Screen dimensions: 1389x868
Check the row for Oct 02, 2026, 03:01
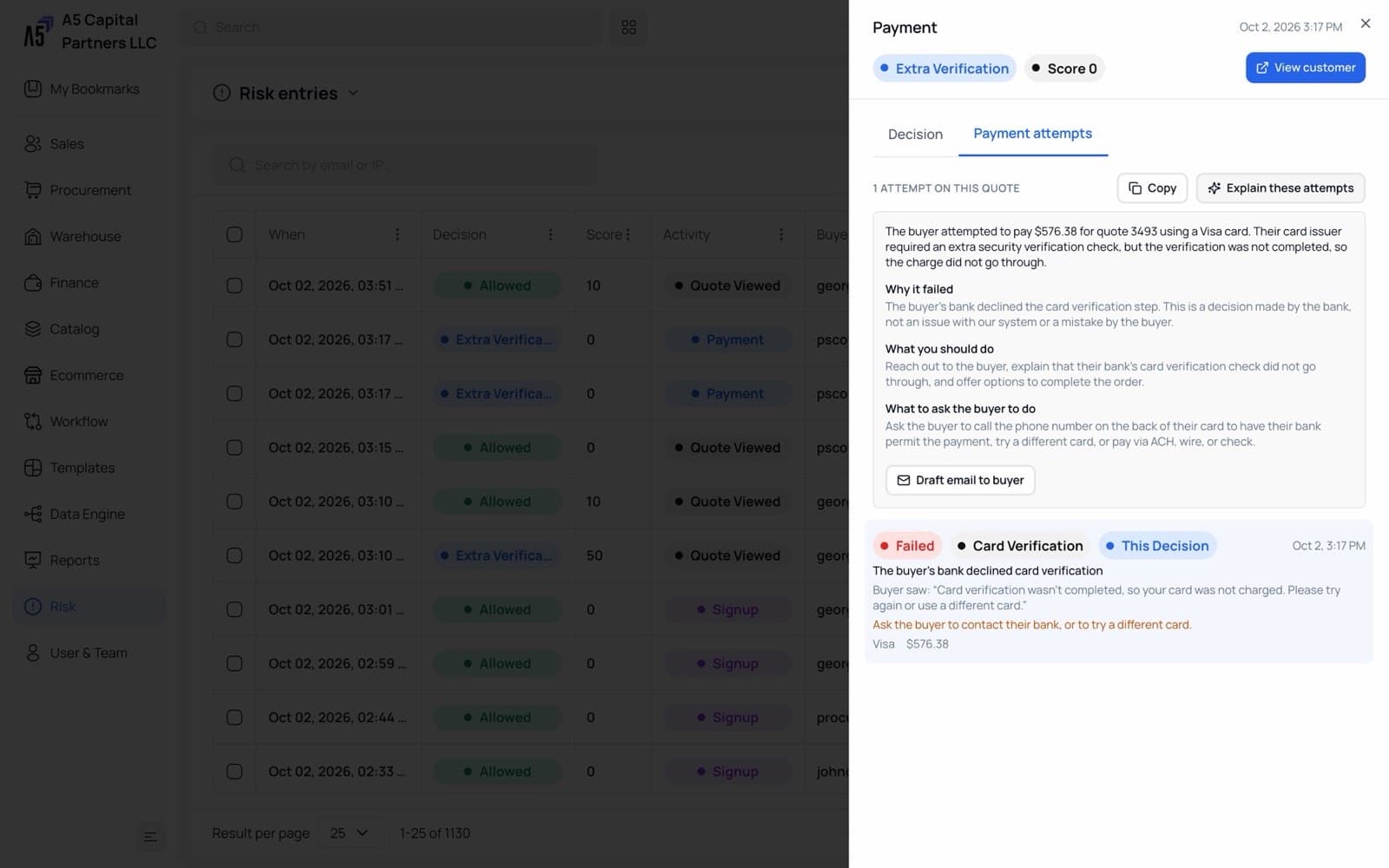click(x=234, y=609)
